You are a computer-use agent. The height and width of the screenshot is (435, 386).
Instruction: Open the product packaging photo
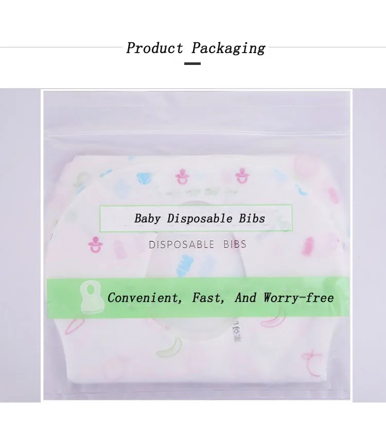[x=197, y=245]
